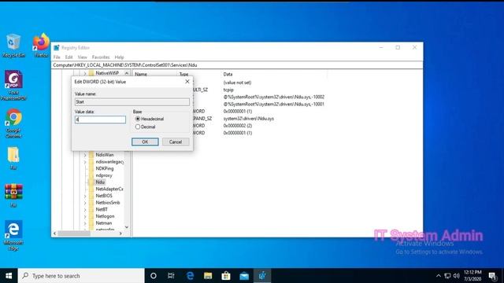This screenshot has width=504, height=283.
Task: Select the ndproxy tree key
Action: click(104, 175)
